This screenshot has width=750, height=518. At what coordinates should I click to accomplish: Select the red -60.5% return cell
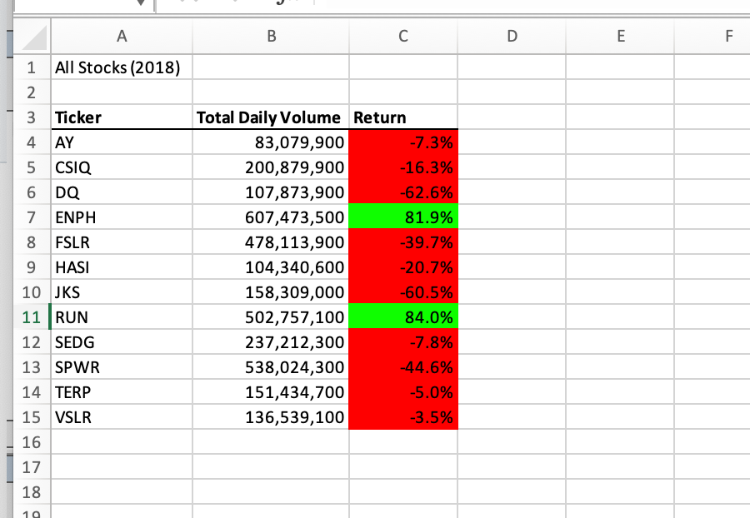pos(403,292)
